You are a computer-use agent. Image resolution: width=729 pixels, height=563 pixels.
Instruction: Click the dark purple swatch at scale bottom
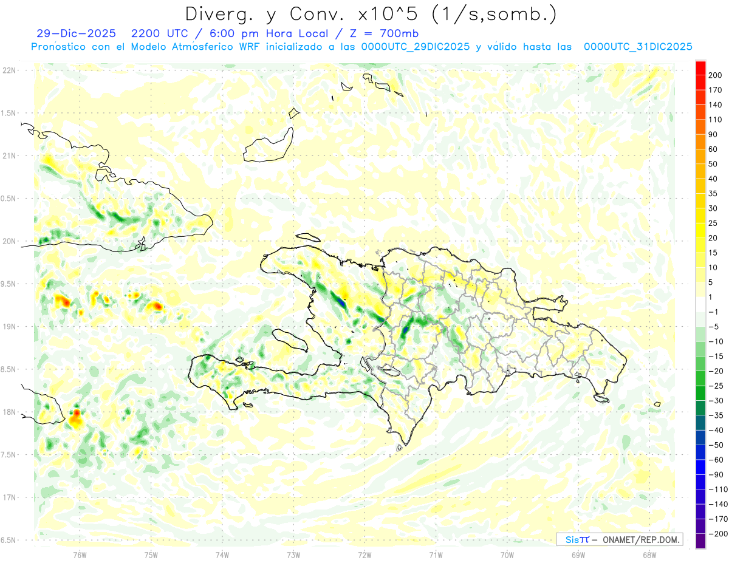tap(700, 541)
